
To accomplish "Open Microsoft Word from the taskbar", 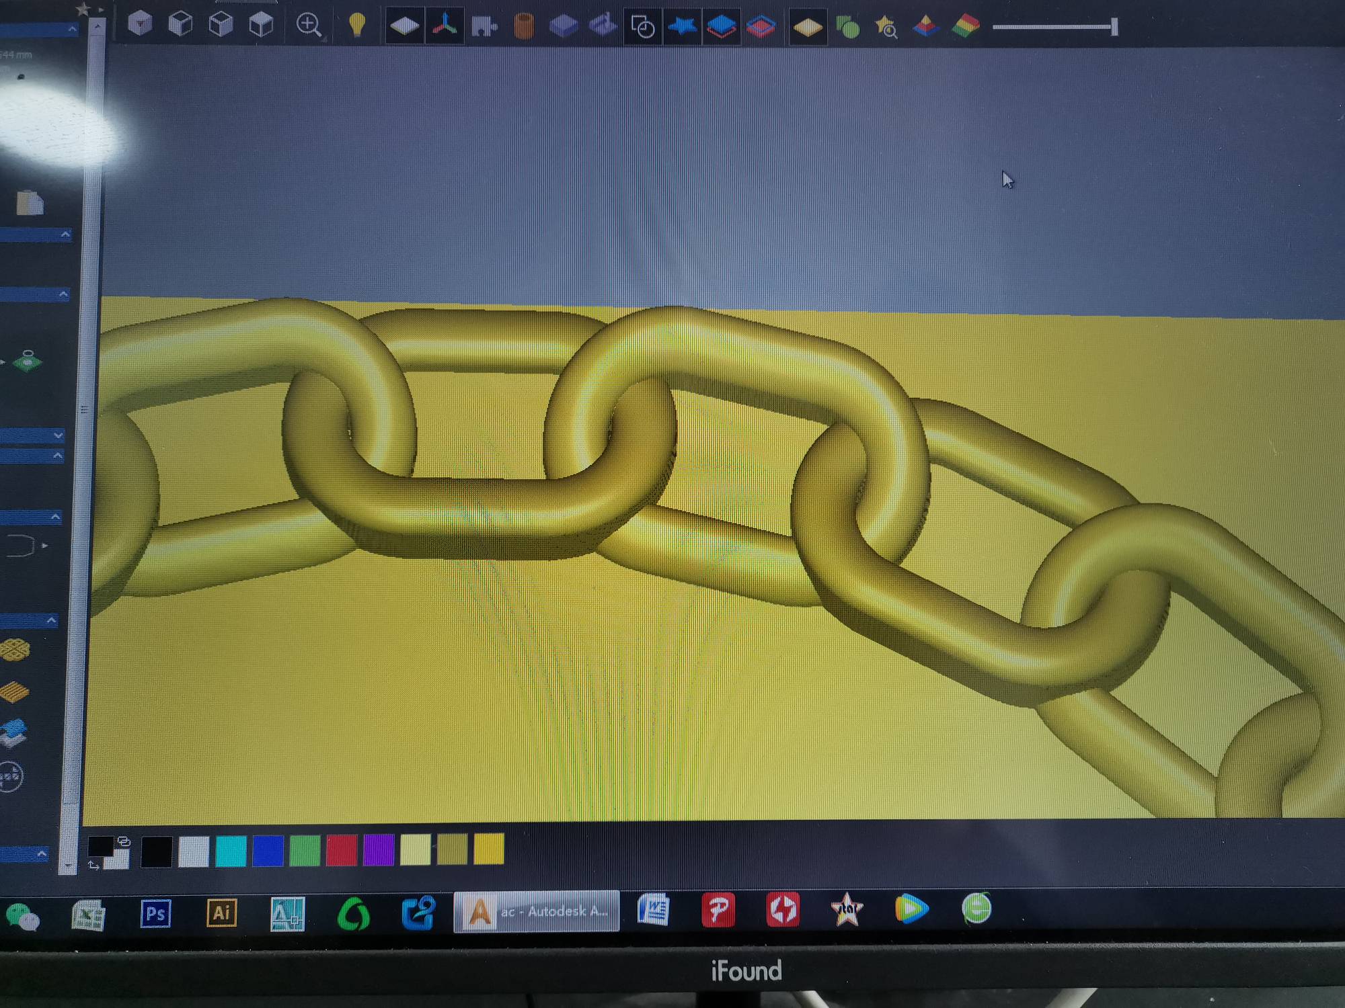I will [653, 910].
